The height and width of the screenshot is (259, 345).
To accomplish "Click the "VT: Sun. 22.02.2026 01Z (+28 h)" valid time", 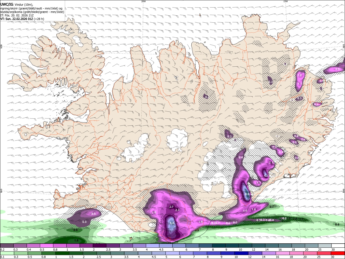I will pos(22,19).
